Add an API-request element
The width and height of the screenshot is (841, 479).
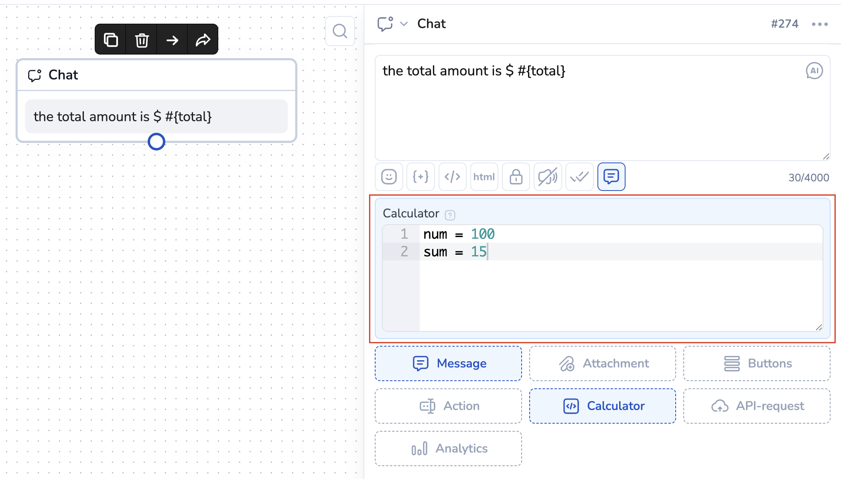click(757, 406)
